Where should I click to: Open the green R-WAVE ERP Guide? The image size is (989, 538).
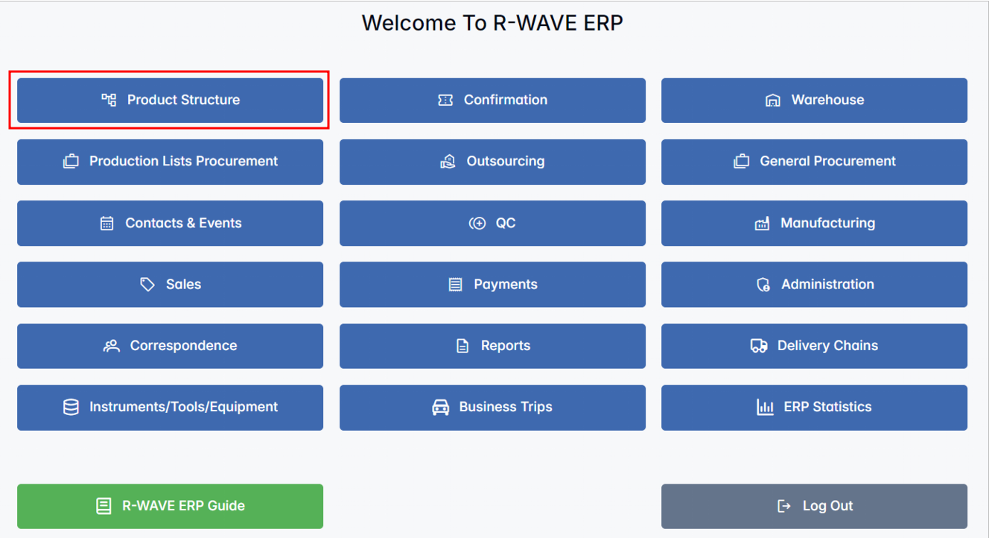pyautogui.click(x=170, y=506)
